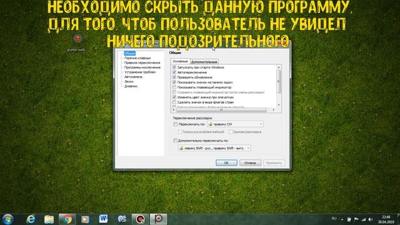
Task: Select 'Звуки' in settings tree
Action: [x=129, y=82]
